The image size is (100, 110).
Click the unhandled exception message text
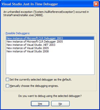coord(46,13)
